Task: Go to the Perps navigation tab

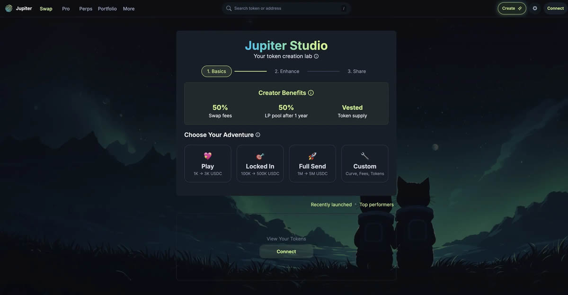Action: coord(86,9)
